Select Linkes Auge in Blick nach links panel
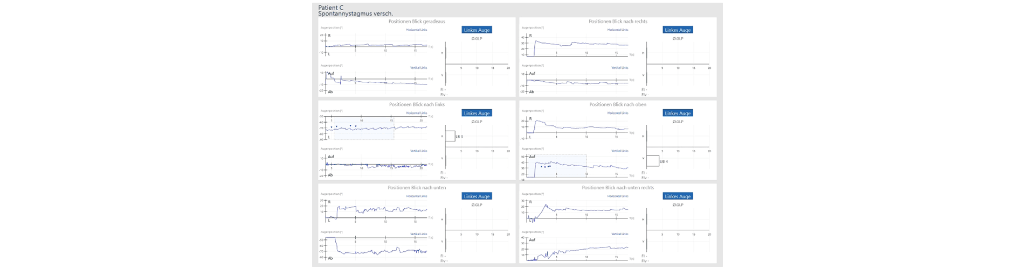Viewport: 1035px width, 269px height. pos(477,113)
